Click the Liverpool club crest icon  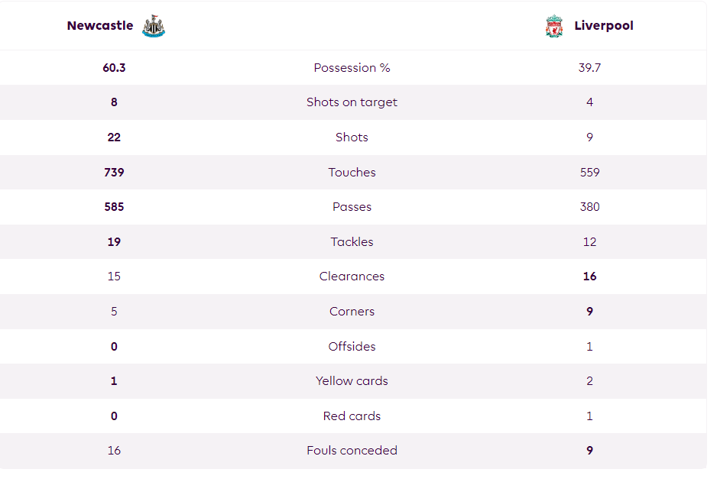tap(553, 26)
